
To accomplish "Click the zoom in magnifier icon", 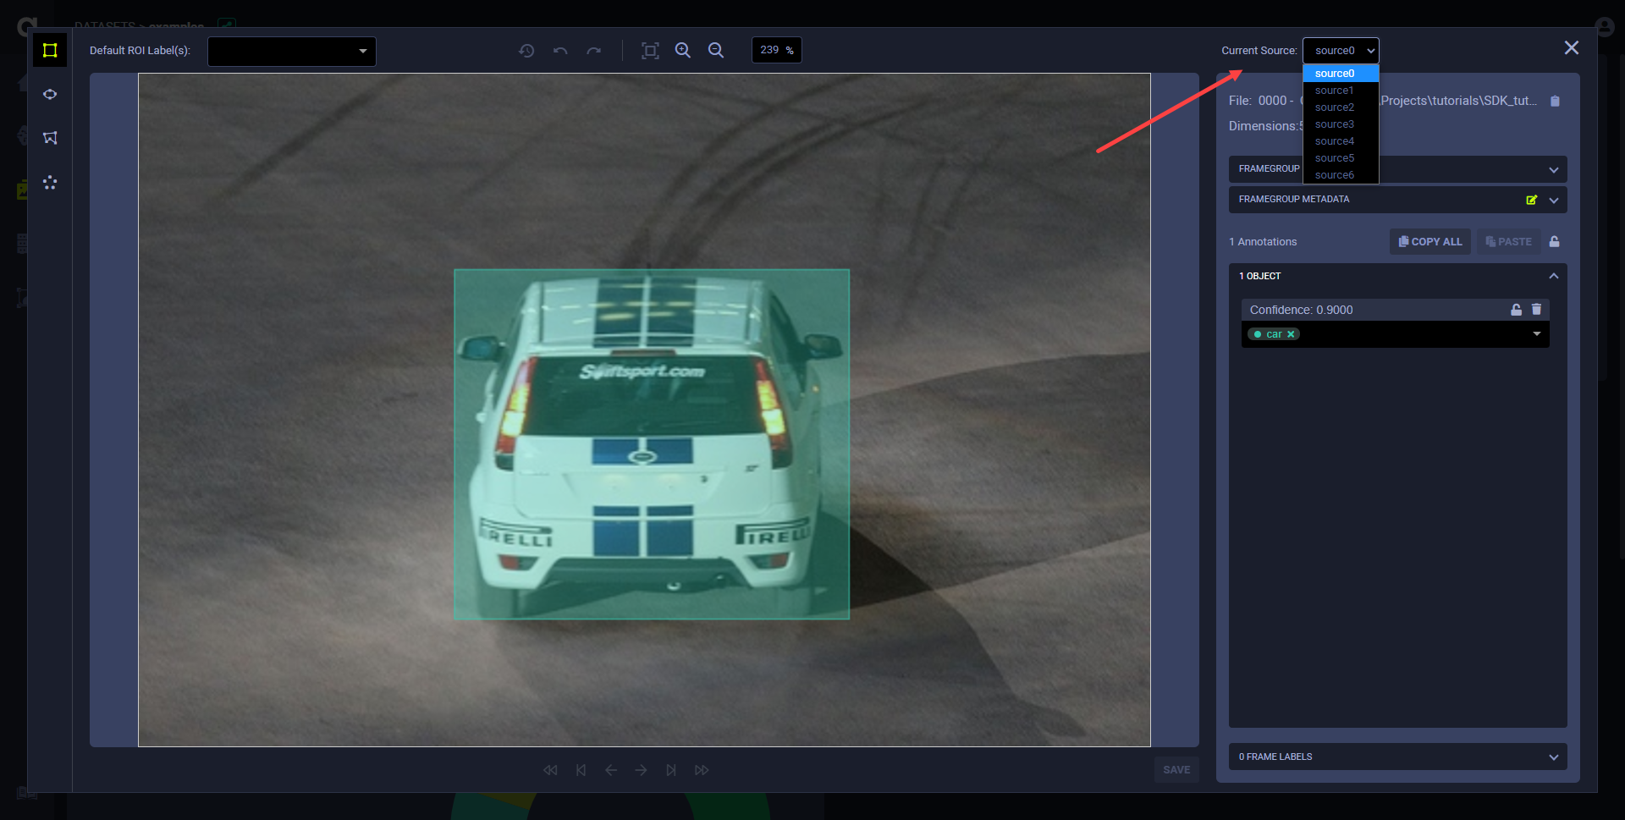I will coord(683,51).
